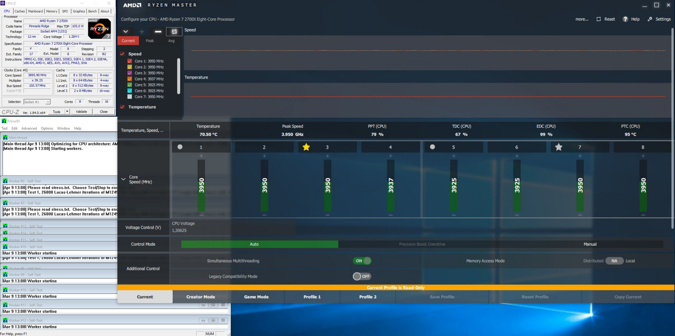
Task: Click the minus icon above the Peak tab
Action: [158, 32]
